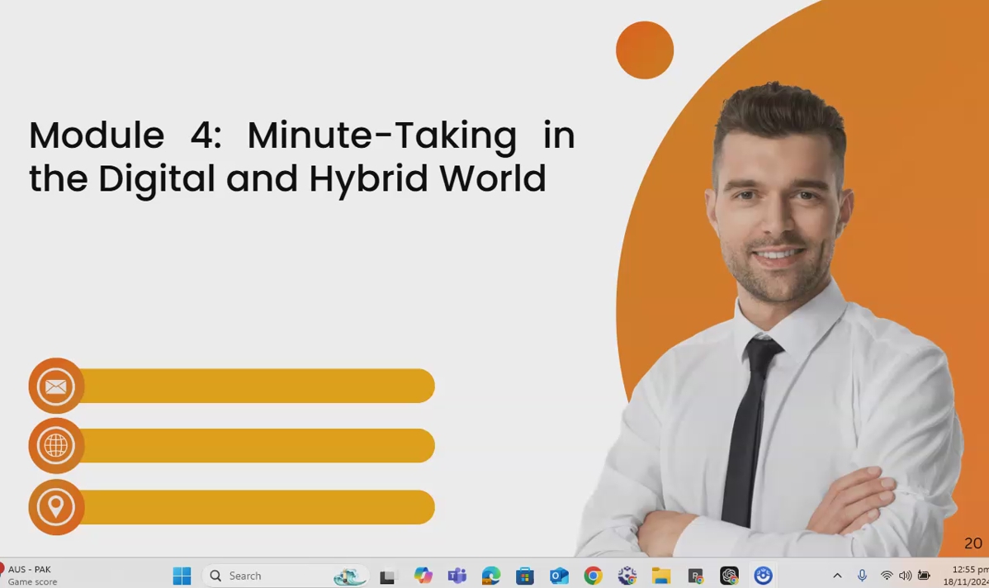The image size is (989, 588).
Task: Open the Windows Start menu
Action: [x=182, y=576]
